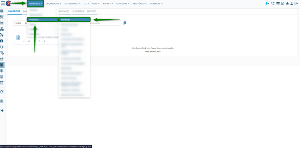Click the favorites star icon
The image size is (300, 148).
tap(287, 3)
